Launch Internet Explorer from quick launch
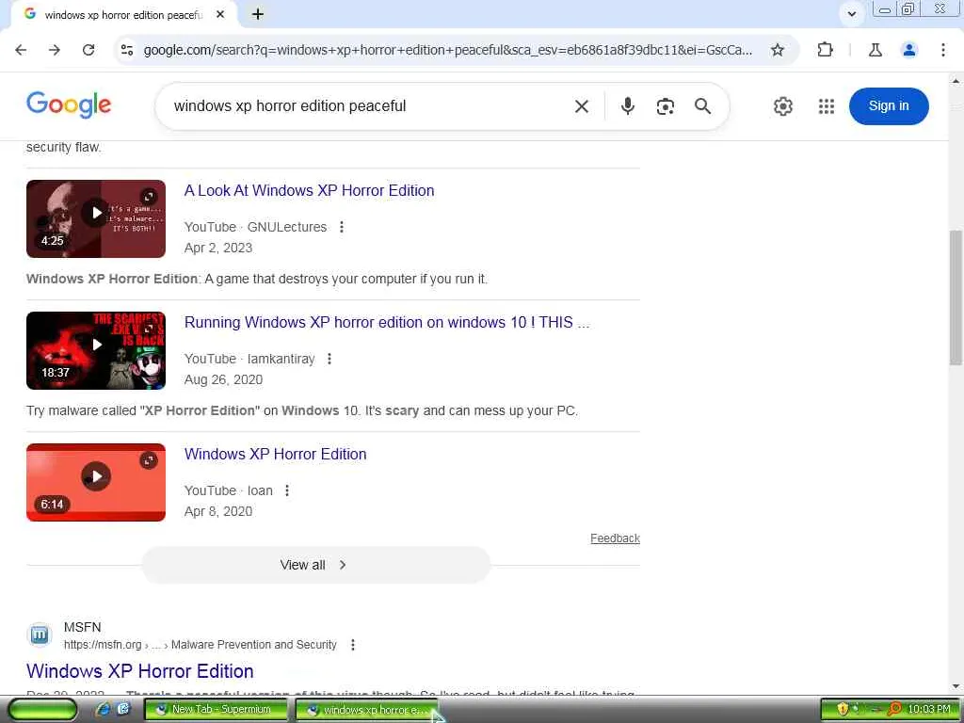The width and height of the screenshot is (964, 723). (104, 709)
